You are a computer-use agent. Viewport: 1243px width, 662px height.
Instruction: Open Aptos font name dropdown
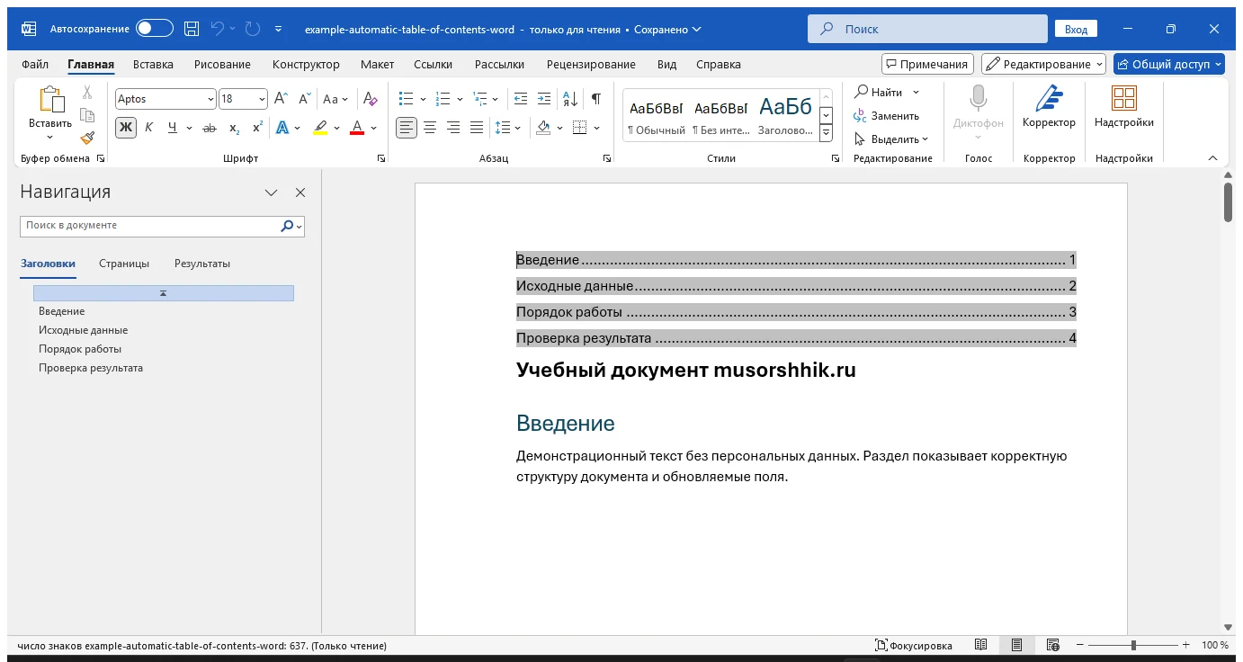(x=210, y=99)
